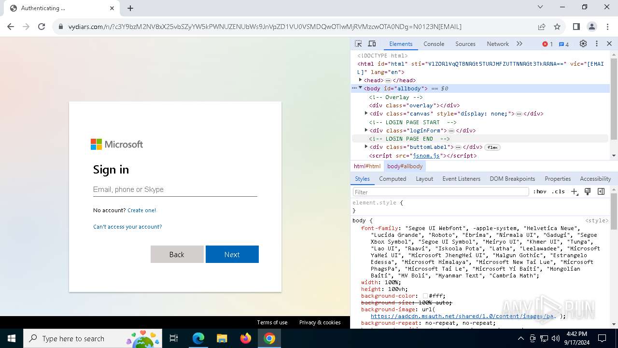Click the flex badge on buttomLabel
The width and height of the screenshot is (618, 348).
tap(492, 147)
